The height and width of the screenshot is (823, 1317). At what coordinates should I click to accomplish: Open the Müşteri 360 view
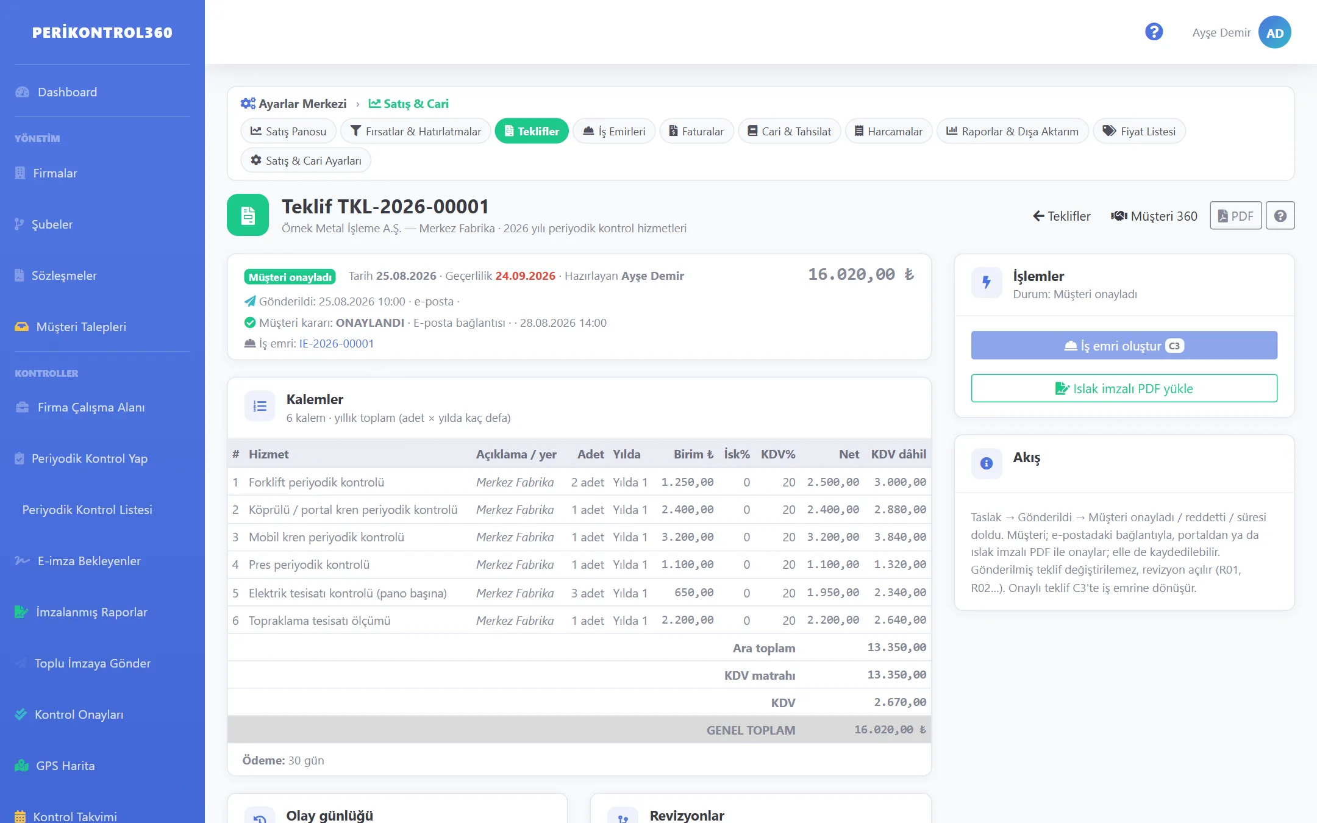(1154, 216)
